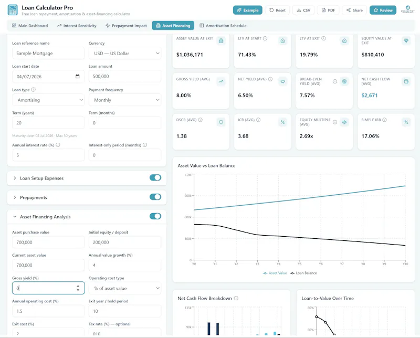Click the Loan Calculator Pro logo icon
Image resolution: width=420 pixels, height=338 pixels.
pos(13,10)
